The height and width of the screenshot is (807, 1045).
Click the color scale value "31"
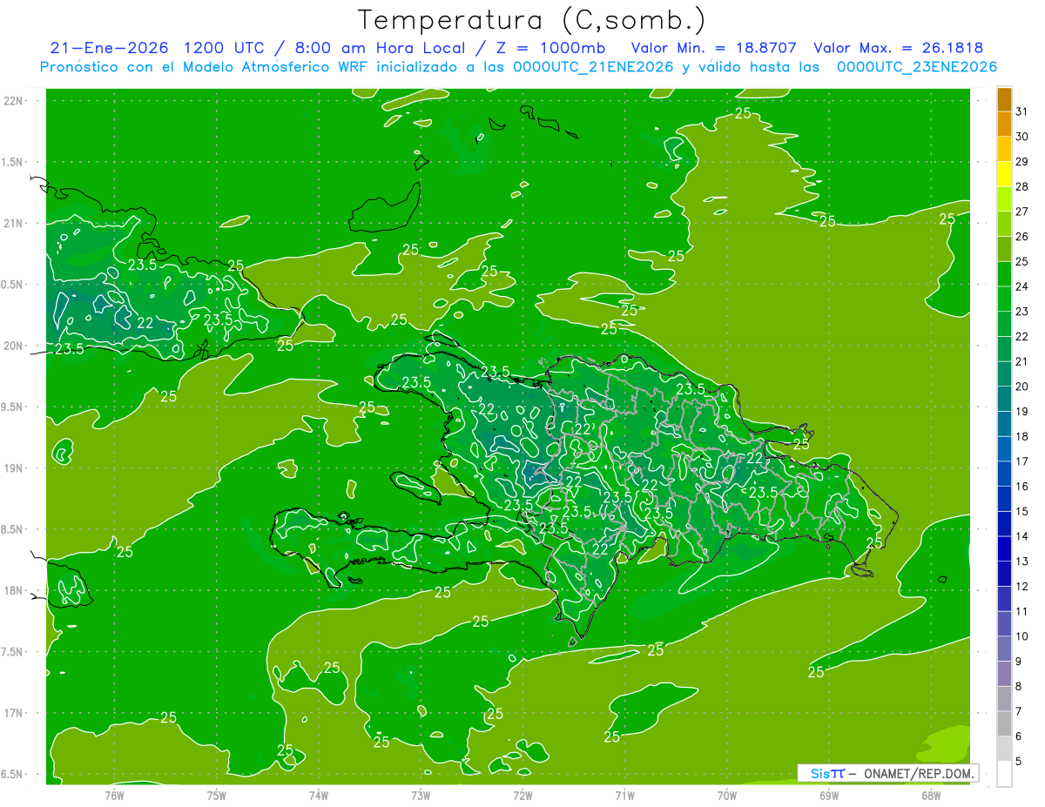[x=1022, y=111]
